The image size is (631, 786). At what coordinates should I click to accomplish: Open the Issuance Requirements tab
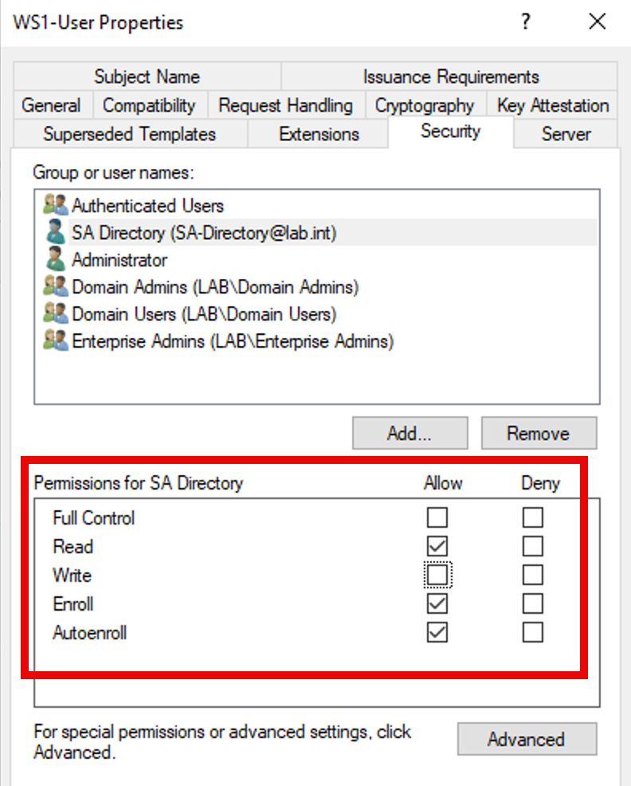click(451, 77)
